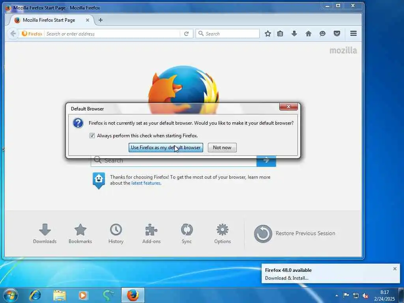Focus the Search or enter address field
Viewport: 404px width, 303px height.
coord(112,34)
